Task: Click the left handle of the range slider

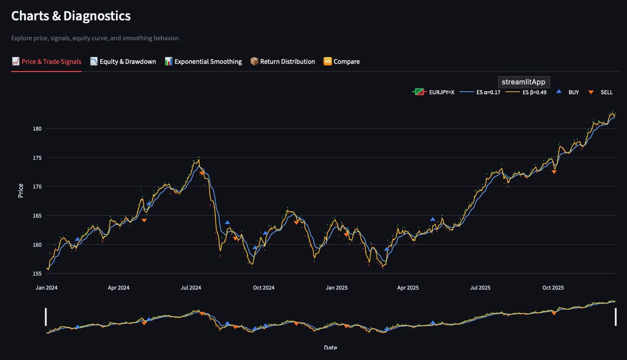Action: (x=46, y=317)
